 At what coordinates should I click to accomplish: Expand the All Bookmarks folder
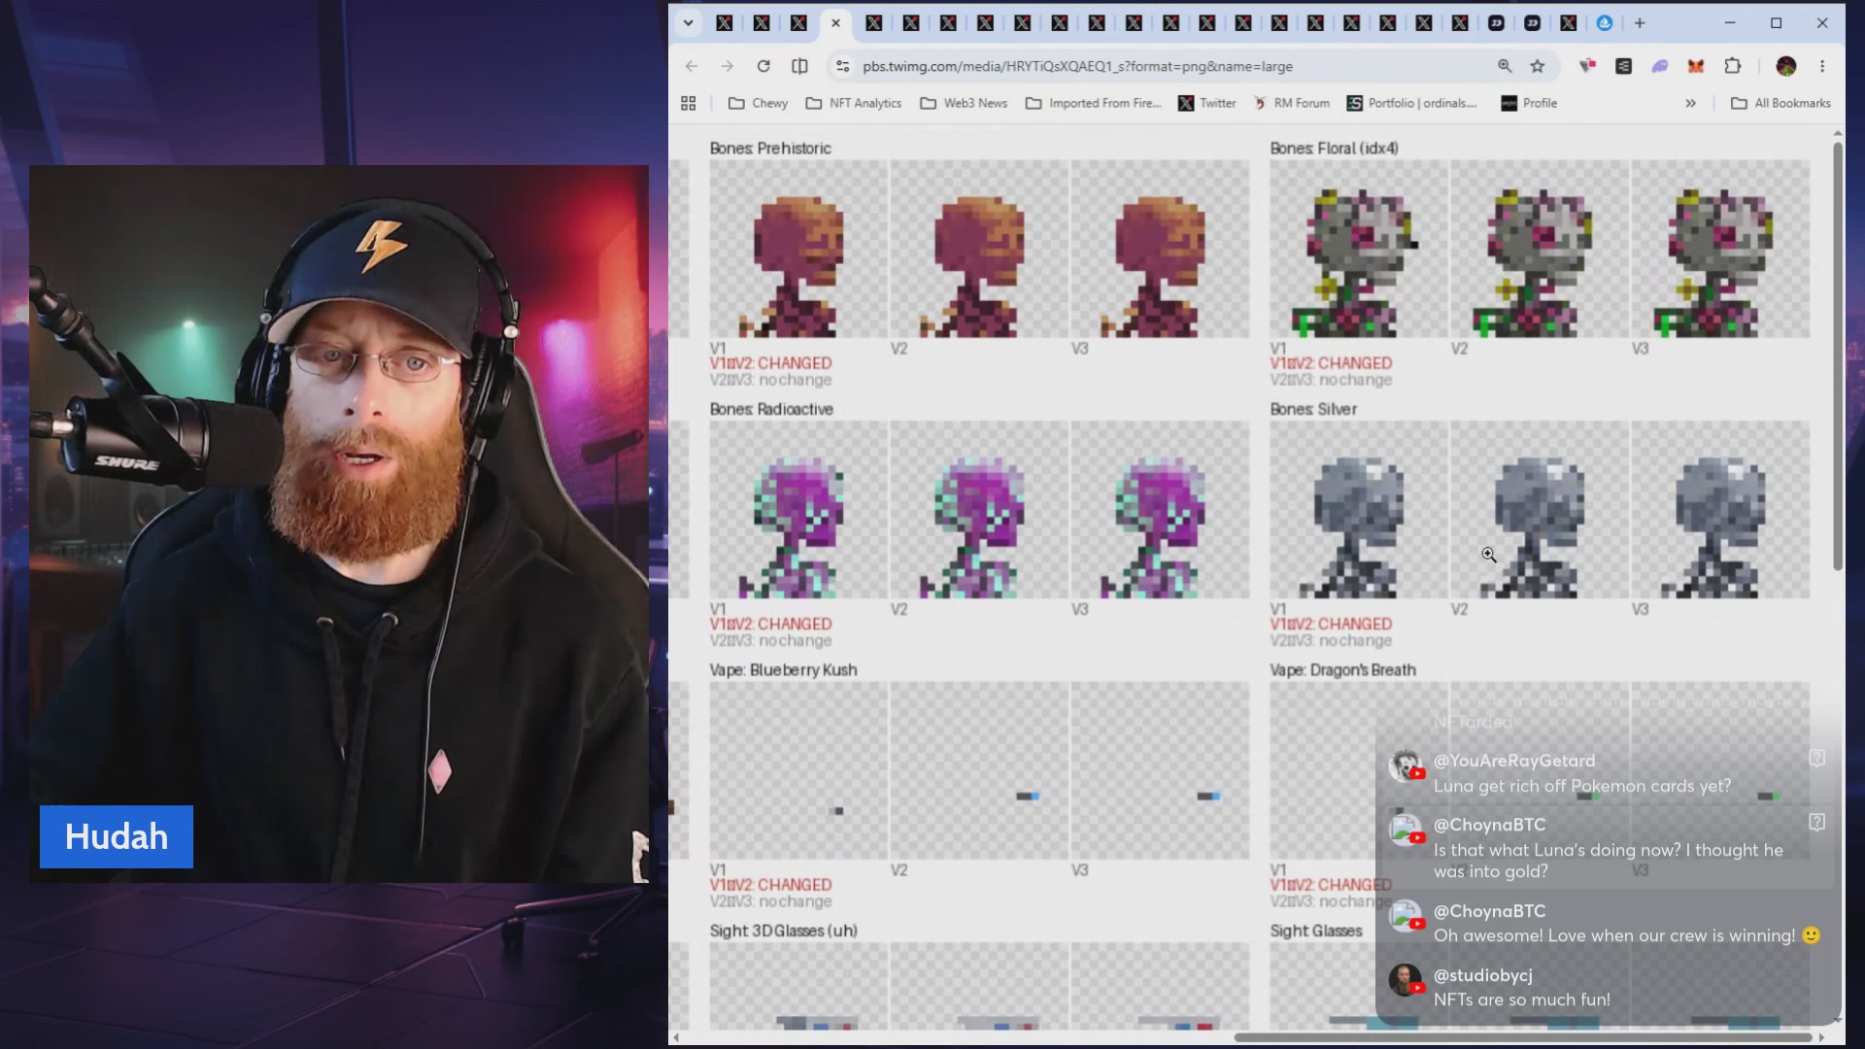coord(1780,103)
